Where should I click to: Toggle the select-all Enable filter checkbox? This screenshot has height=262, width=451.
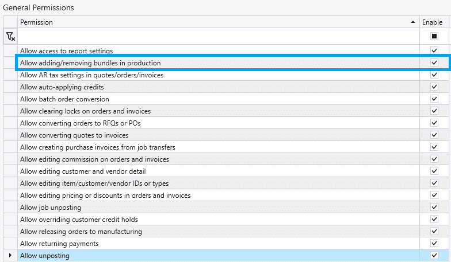click(x=434, y=36)
